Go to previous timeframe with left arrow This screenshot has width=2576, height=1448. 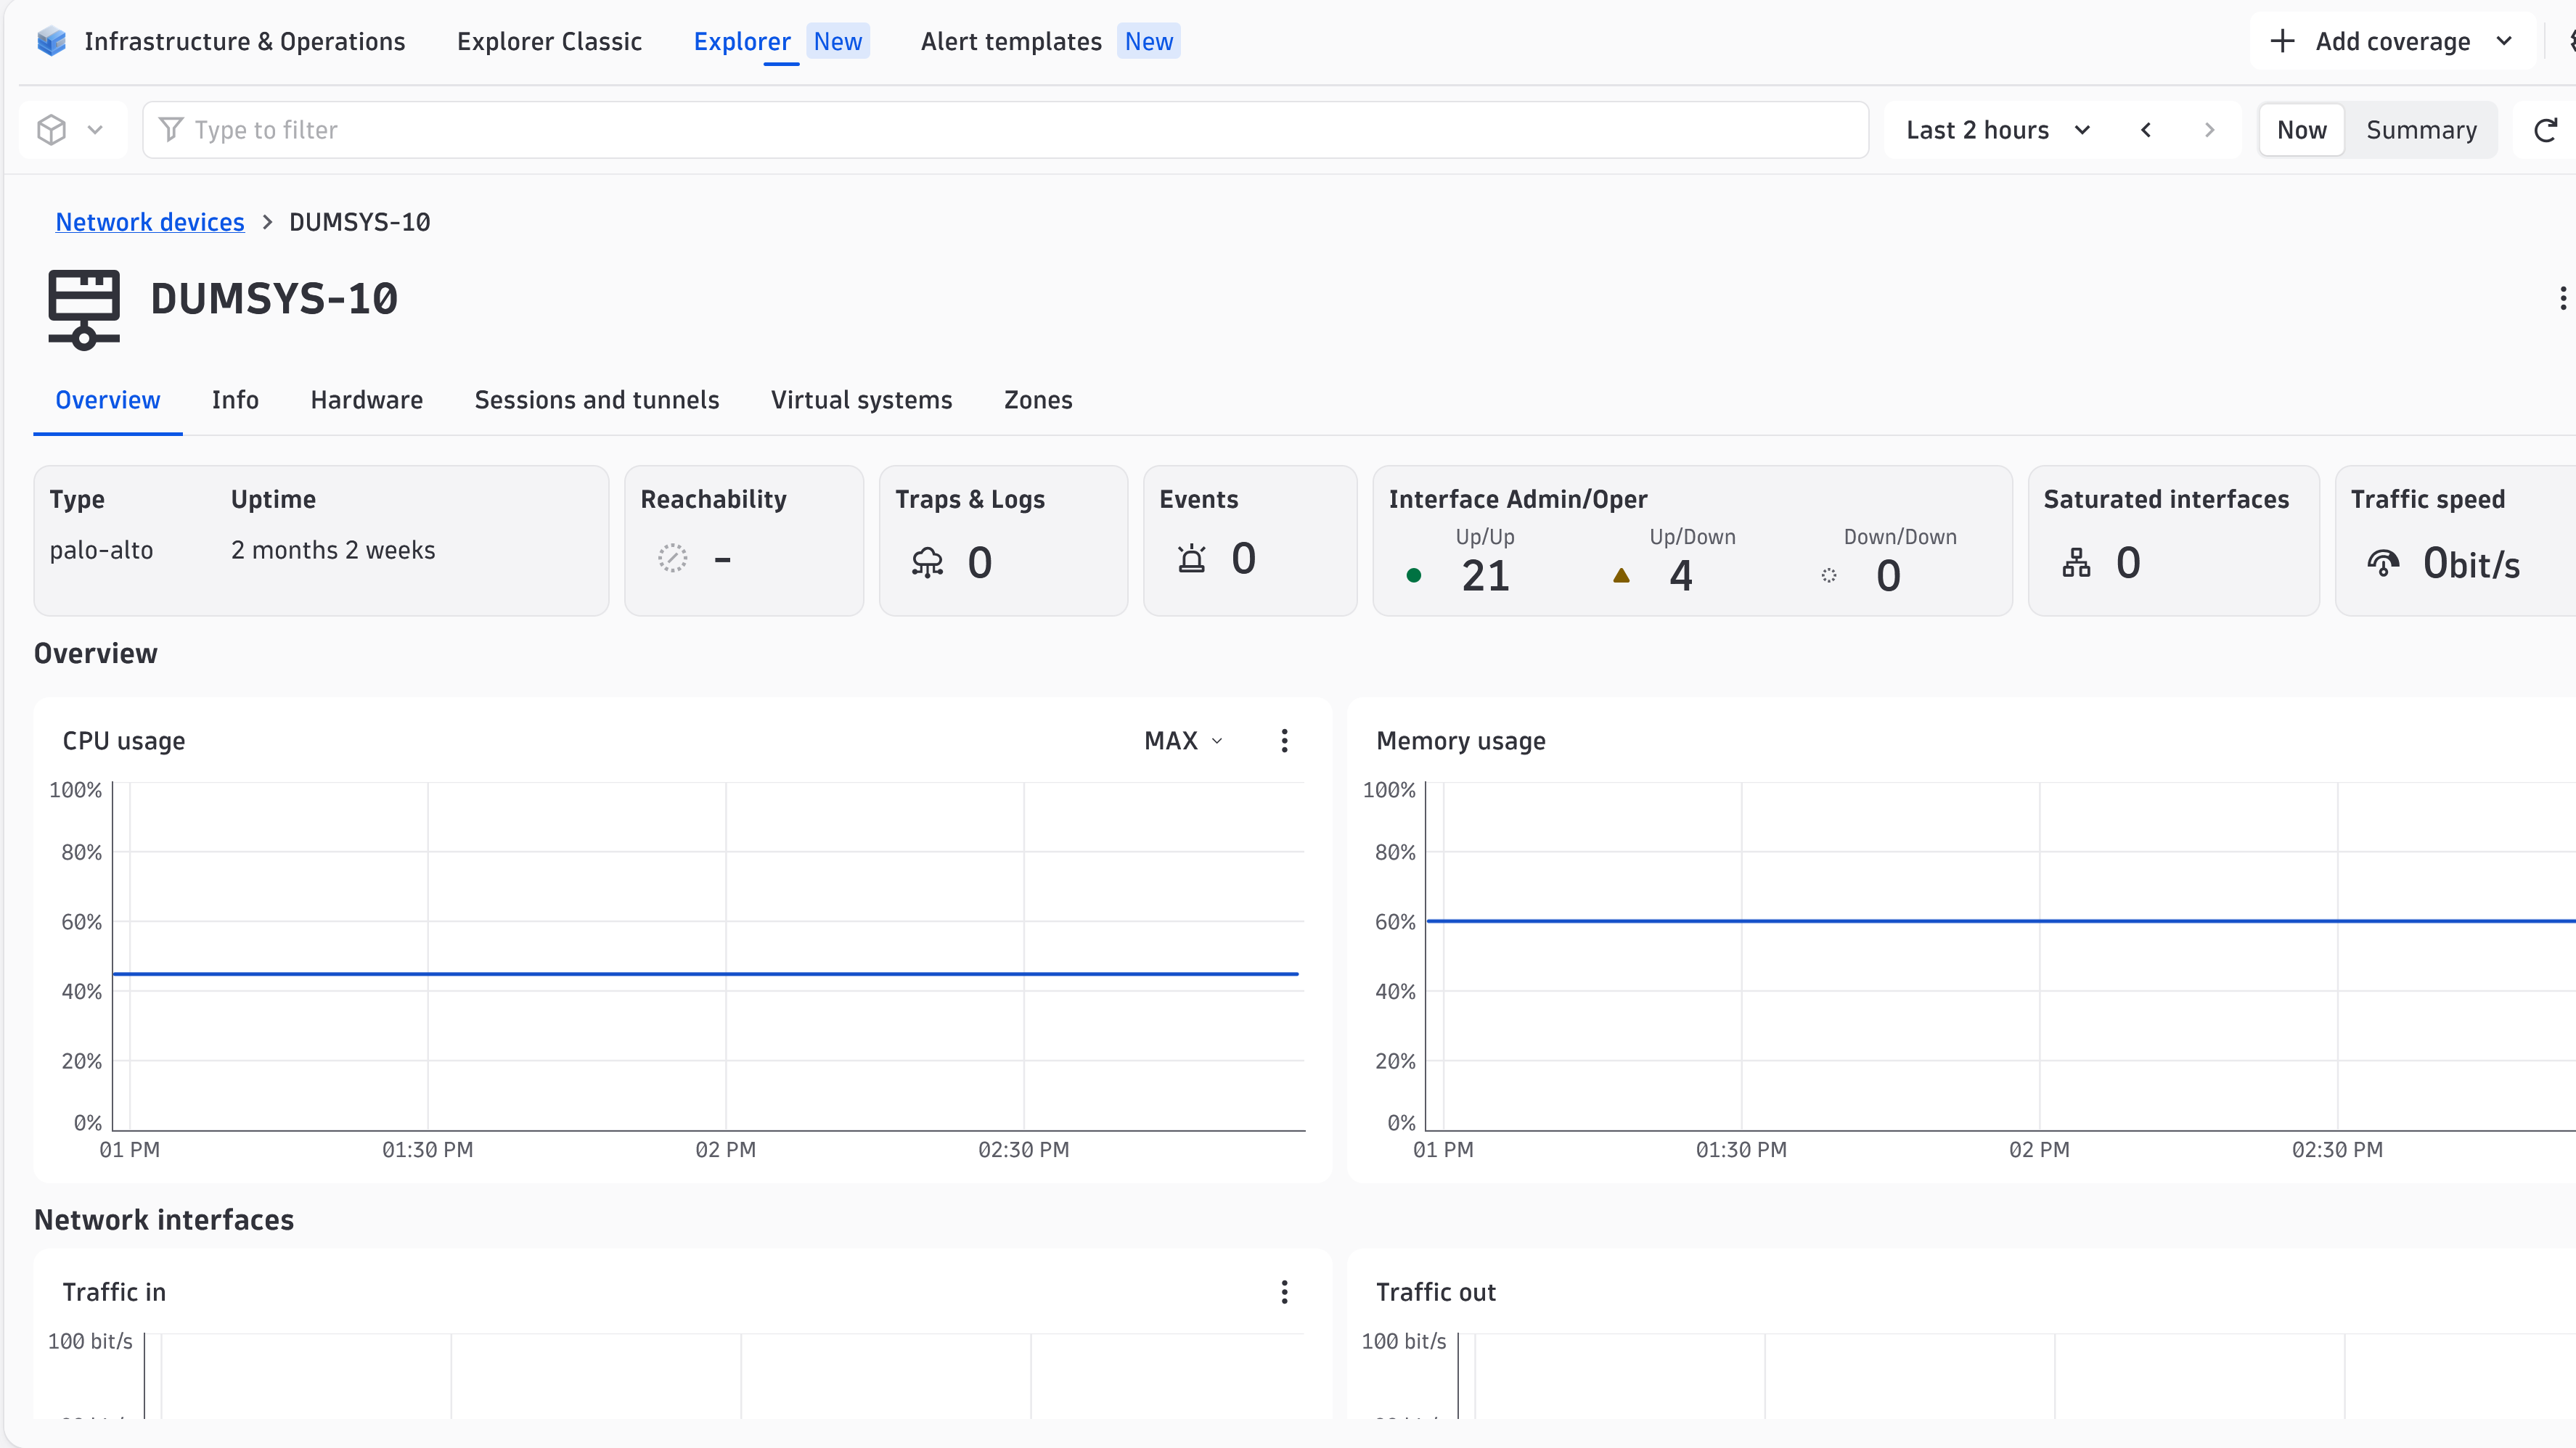point(2146,130)
